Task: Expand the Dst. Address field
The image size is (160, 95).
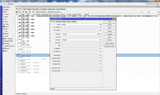Action: [100, 30]
